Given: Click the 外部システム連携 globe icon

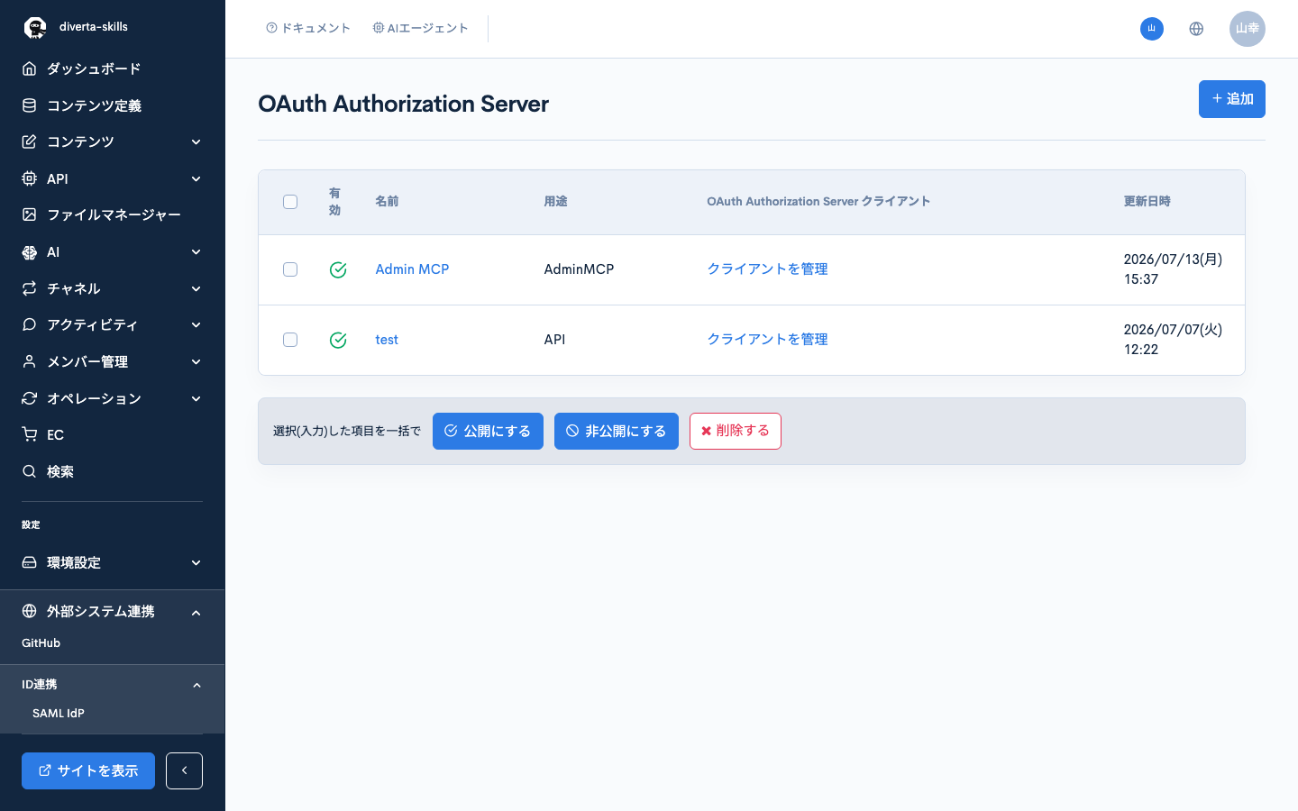Looking at the screenshot, I should (30, 611).
